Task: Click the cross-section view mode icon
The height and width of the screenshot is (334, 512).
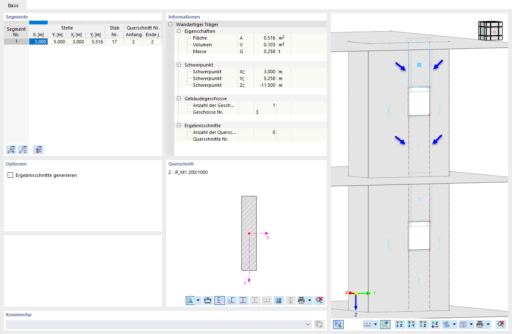Action: tap(190, 300)
